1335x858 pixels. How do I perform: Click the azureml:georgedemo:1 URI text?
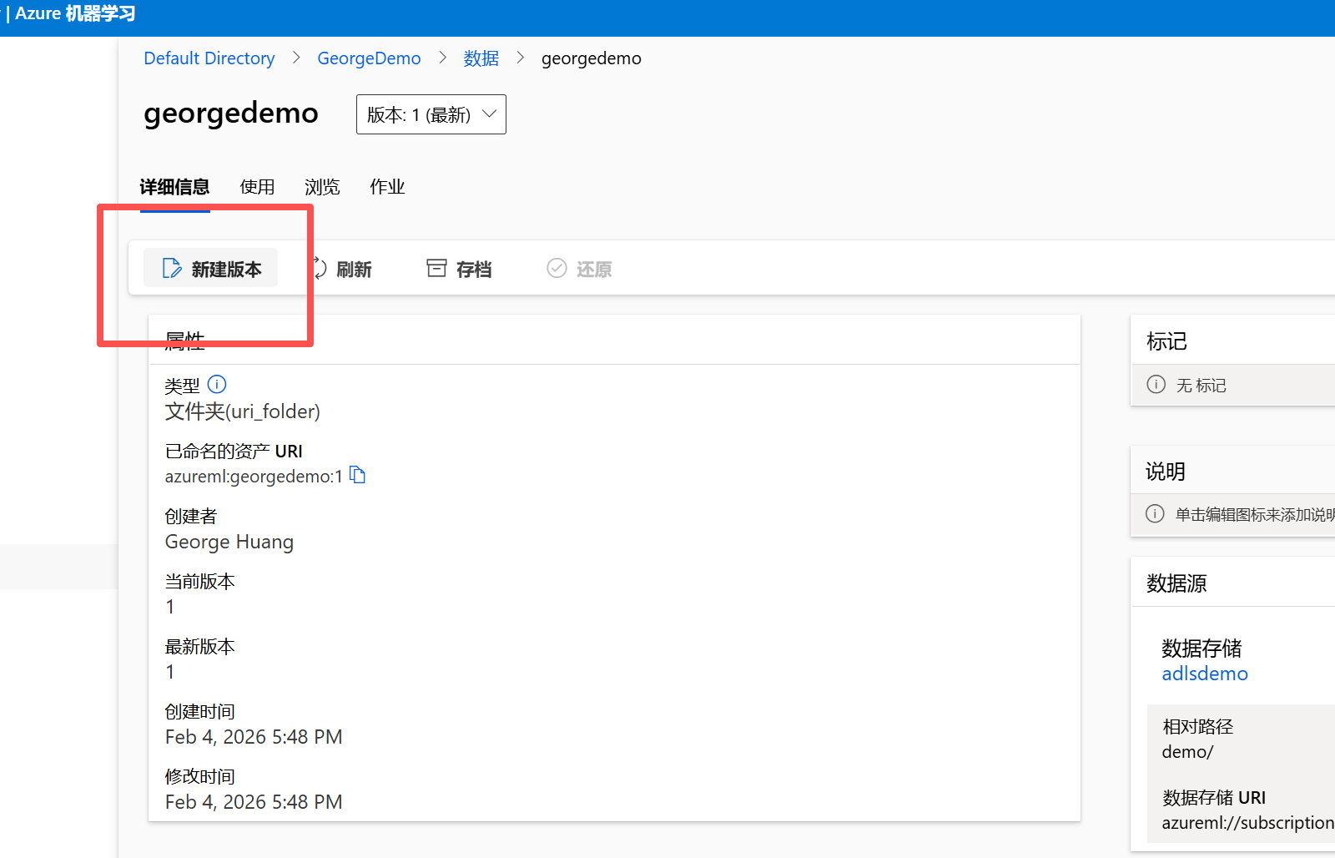point(254,477)
